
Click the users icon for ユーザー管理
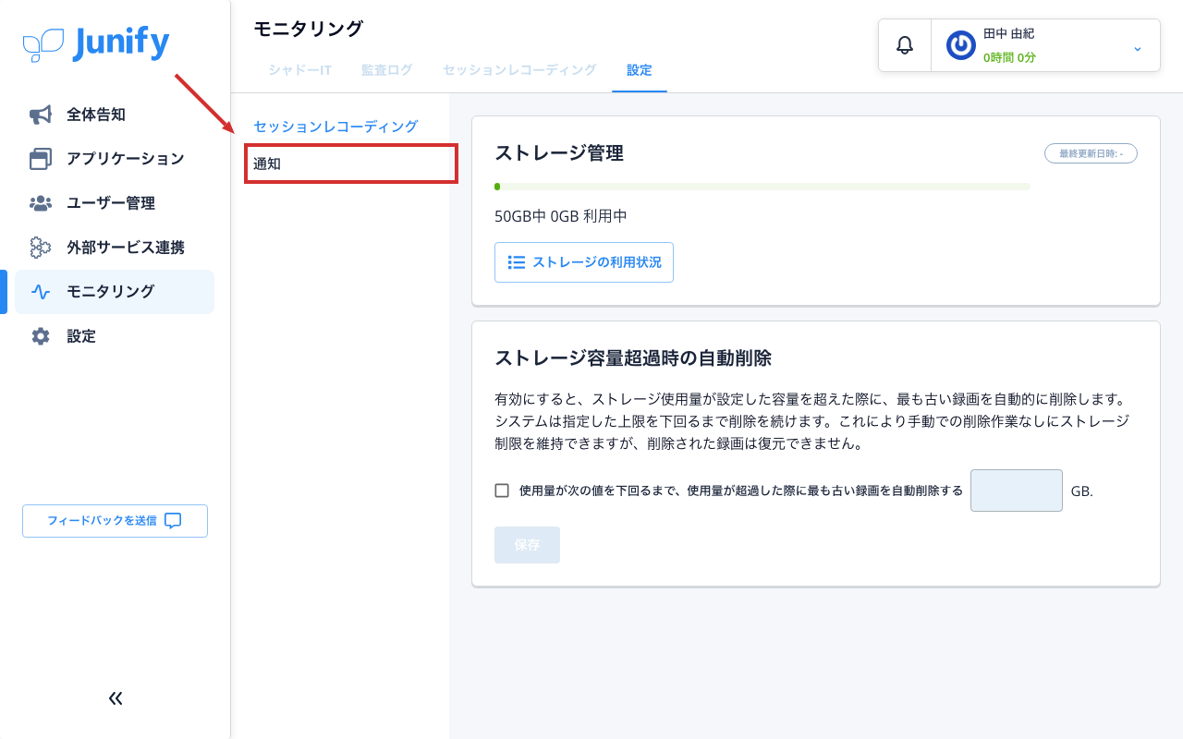tap(41, 203)
